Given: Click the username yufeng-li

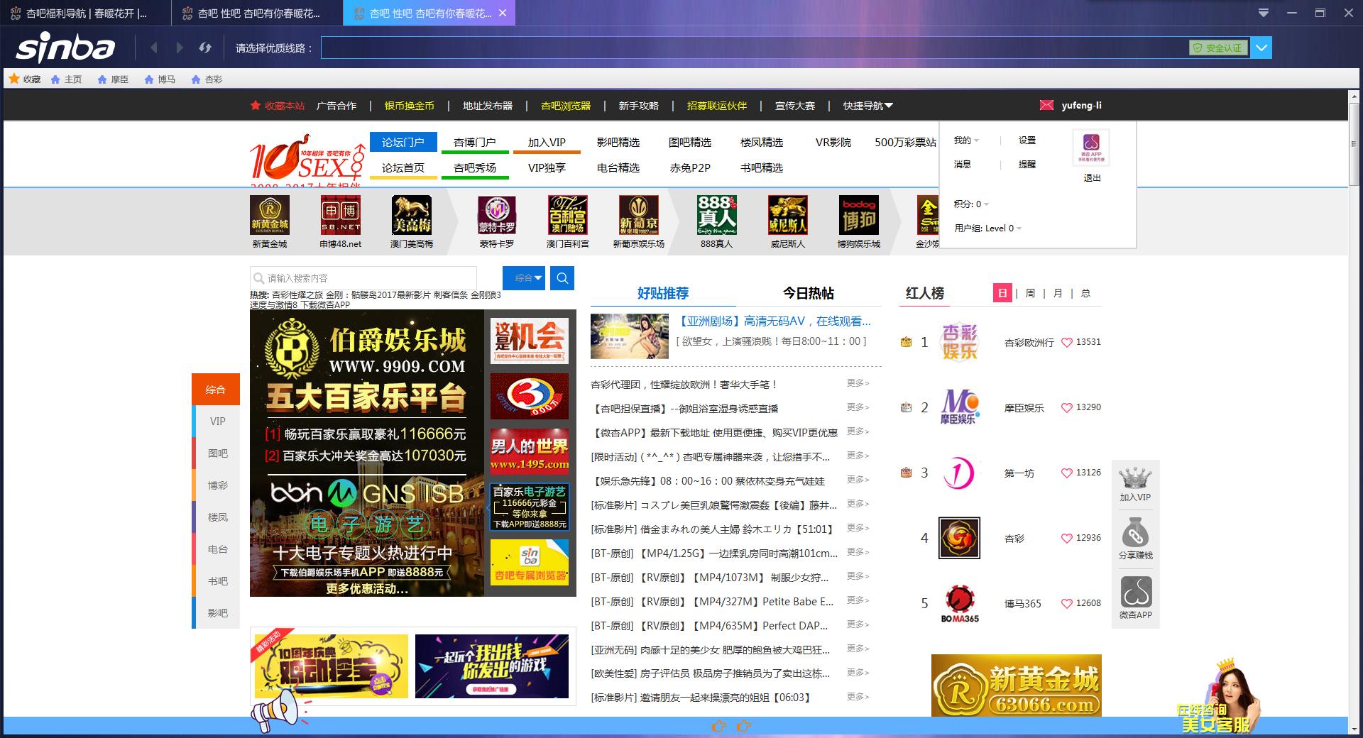Looking at the screenshot, I should (x=1082, y=105).
